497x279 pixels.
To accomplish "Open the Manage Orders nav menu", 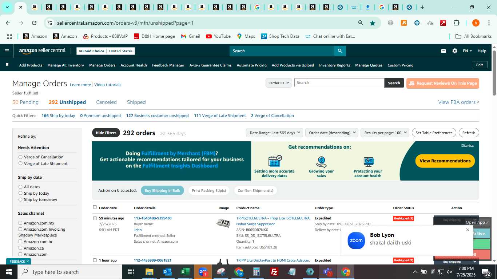I will (x=102, y=65).
